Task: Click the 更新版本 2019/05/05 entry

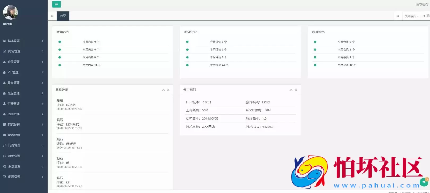Action: tap(202, 119)
